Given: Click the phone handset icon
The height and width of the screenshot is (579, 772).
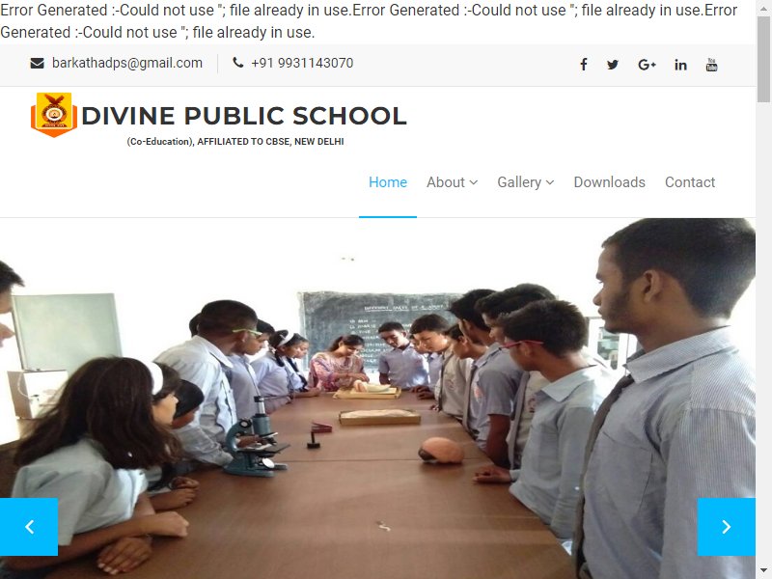Looking at the screenshot, I should pyautogui.click(x=237, y=63).
